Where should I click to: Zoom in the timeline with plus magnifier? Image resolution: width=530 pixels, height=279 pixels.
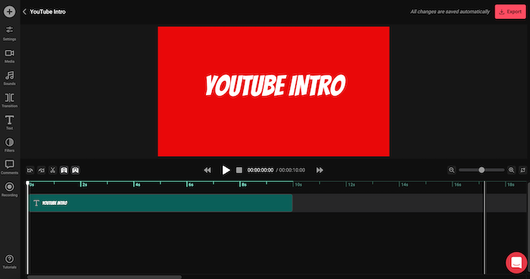(x=511, y=170)
